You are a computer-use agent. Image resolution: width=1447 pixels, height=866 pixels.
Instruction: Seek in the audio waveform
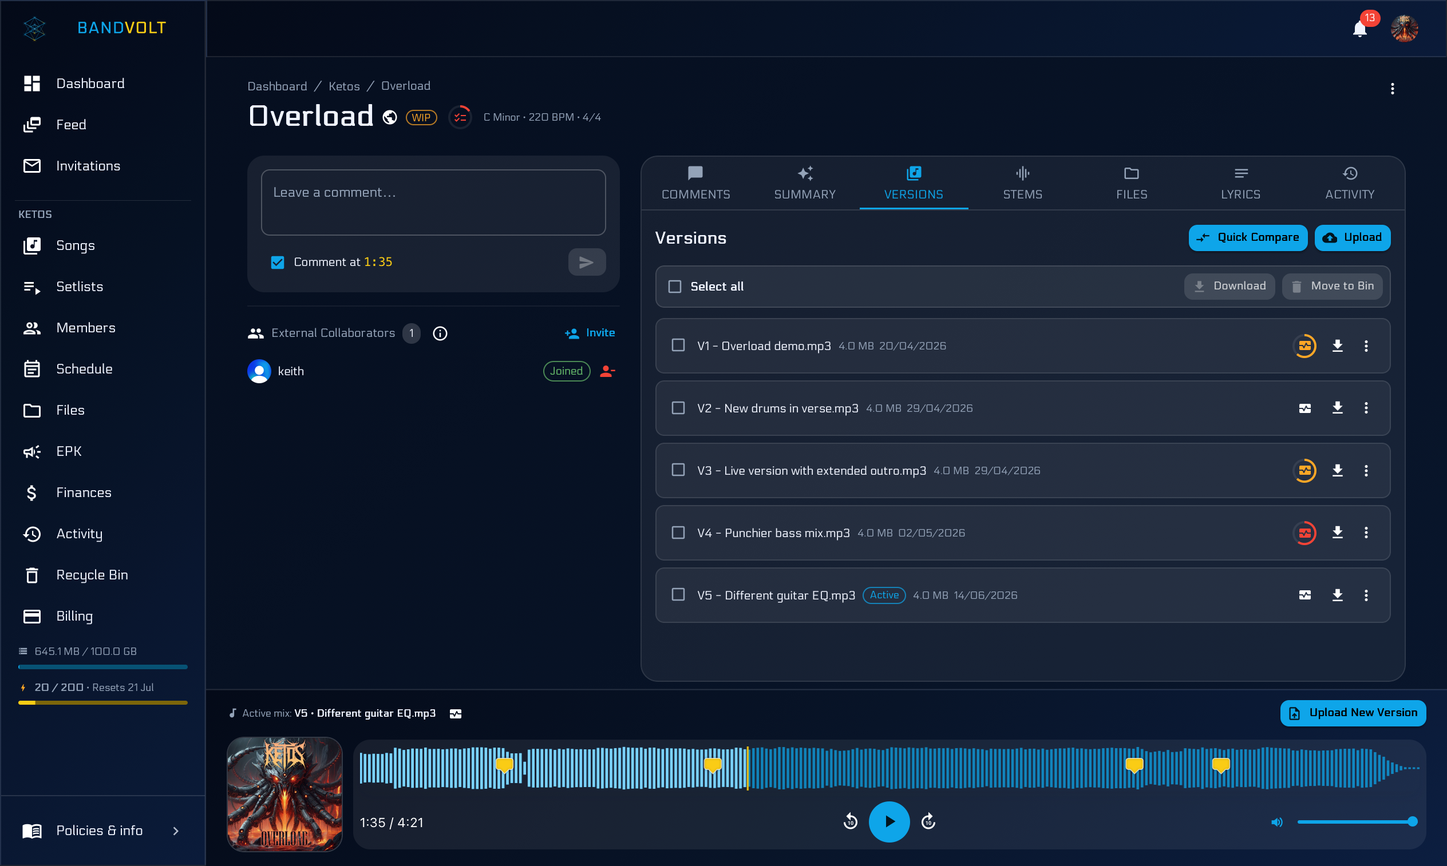pyautogui.click(x=889, y=768)
